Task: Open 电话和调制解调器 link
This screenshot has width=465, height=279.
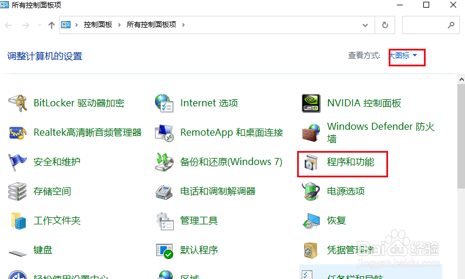Action: coord(218,191)
